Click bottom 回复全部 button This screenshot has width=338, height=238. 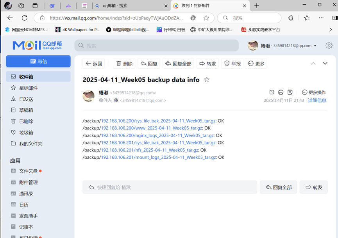(x=278, y=187)
